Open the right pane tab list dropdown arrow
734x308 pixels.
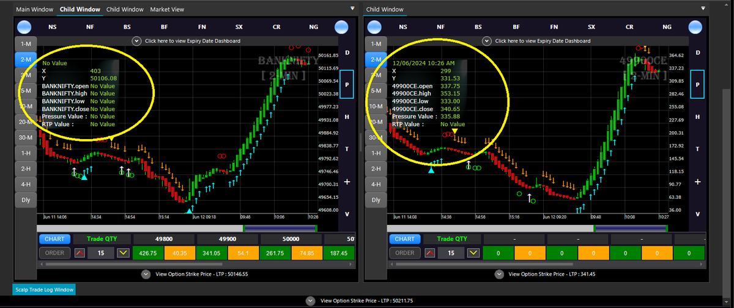pos(703,9)
